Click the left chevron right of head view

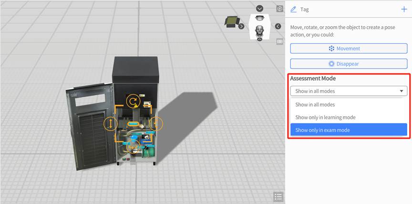pyautogui.click(x=278, y=26)
